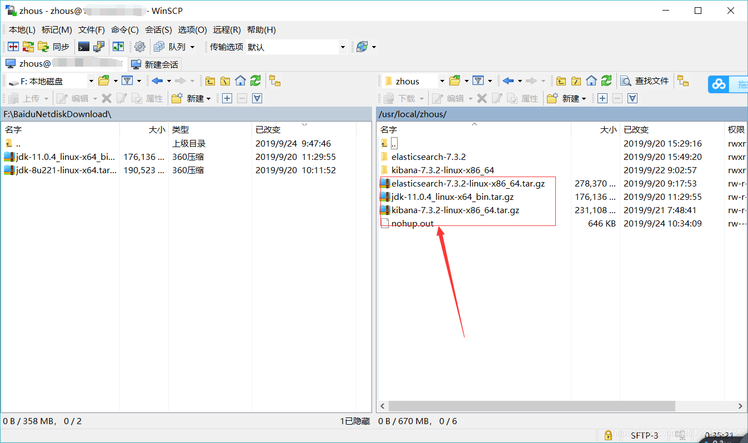Image resolution: width=748 pixels, height=443 pixels.
Task: Click local panel select files plus icon
Action: coord(227,98)
